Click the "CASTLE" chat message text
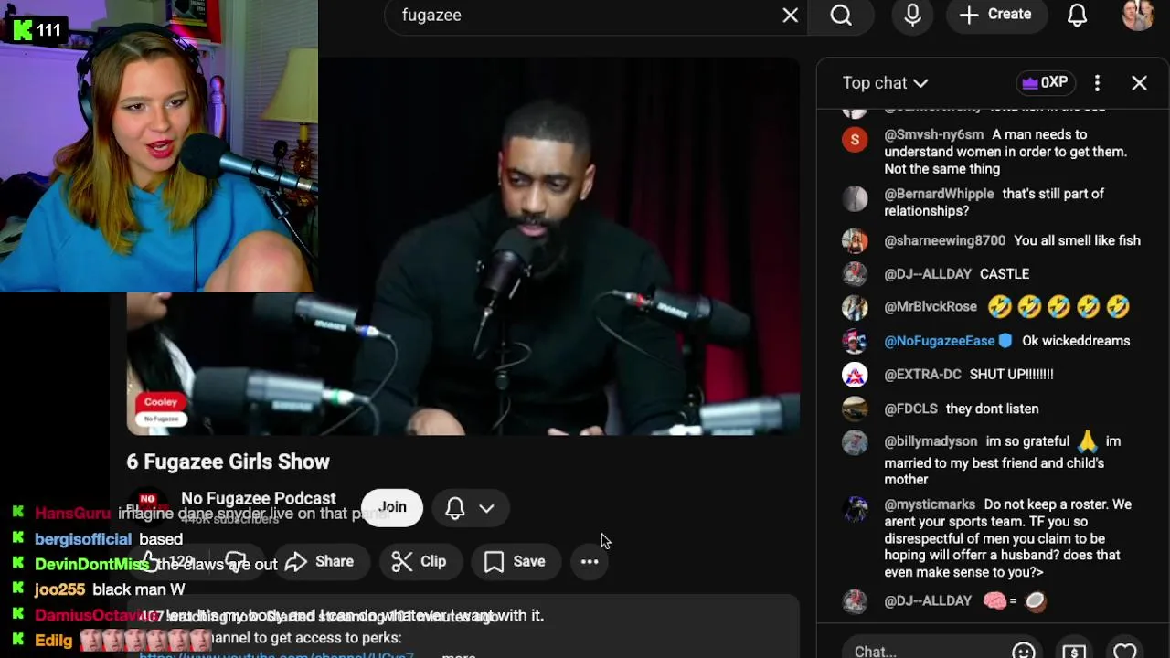This screenshot has width=1170, height=658. 1005,274
